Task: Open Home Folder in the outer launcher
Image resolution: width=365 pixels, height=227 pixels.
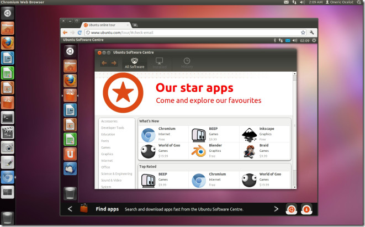Action: 7,28
